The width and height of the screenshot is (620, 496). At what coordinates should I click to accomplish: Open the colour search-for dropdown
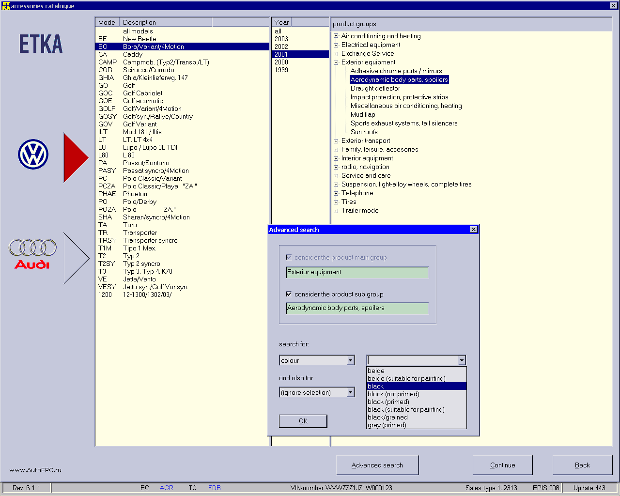[350, 360]
